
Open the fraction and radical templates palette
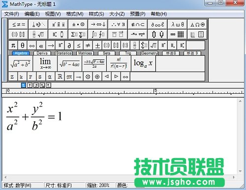[38, 34]
